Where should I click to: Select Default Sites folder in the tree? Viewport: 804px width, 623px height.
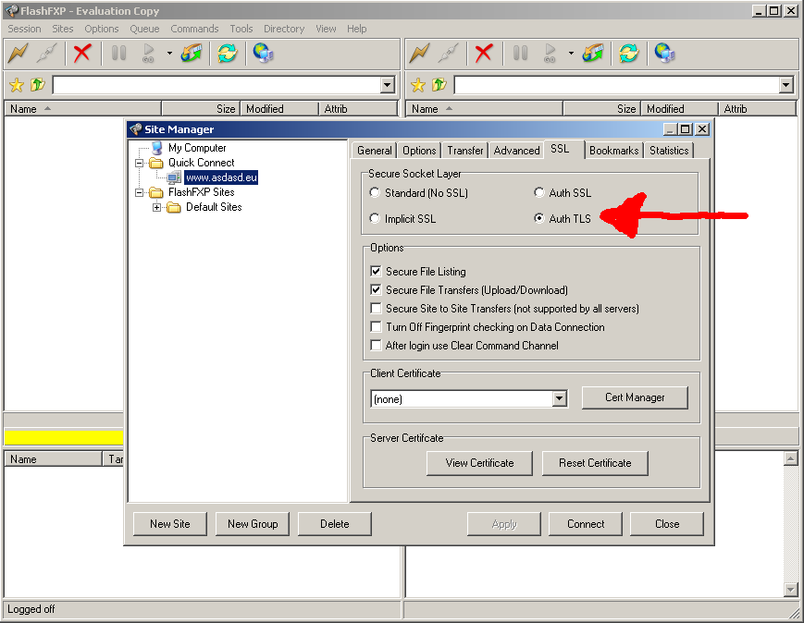coord(214,207)
